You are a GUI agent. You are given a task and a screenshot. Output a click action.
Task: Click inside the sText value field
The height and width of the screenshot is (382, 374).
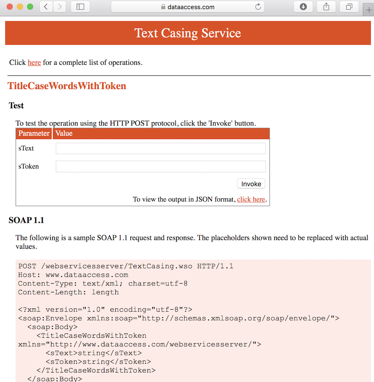pos(161,148)
